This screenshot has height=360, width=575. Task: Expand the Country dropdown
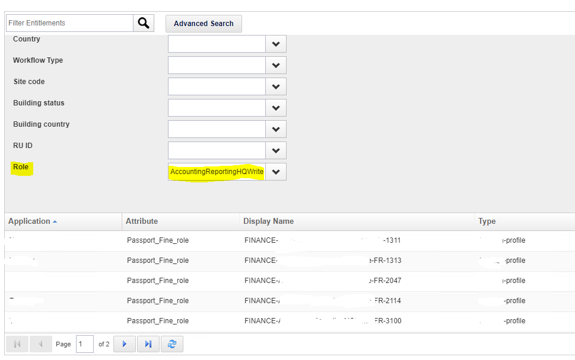(275, 44)
